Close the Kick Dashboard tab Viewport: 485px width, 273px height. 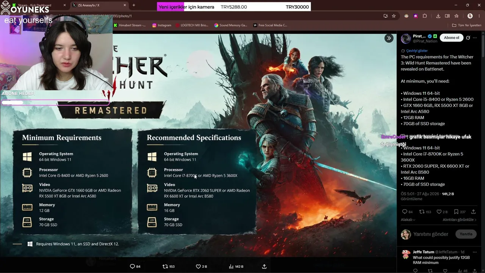coord(64,5)
